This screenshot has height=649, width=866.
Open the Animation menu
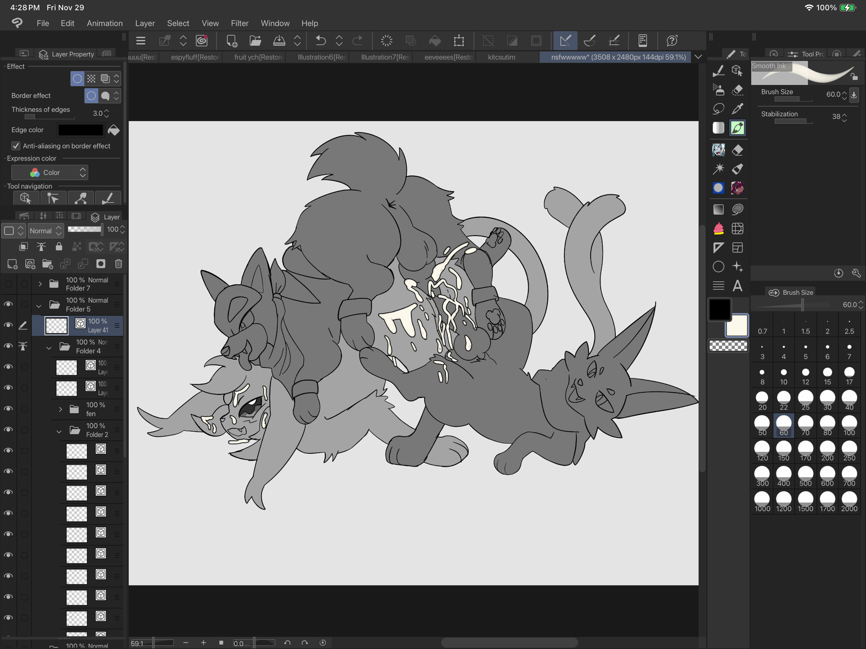point(104,23)
